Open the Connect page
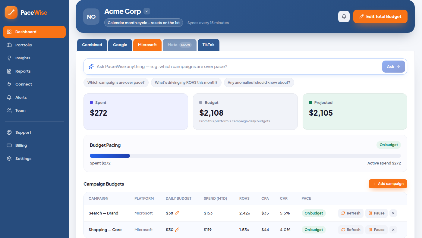Viewport: 422px width, 238px height. coord(34,84)
